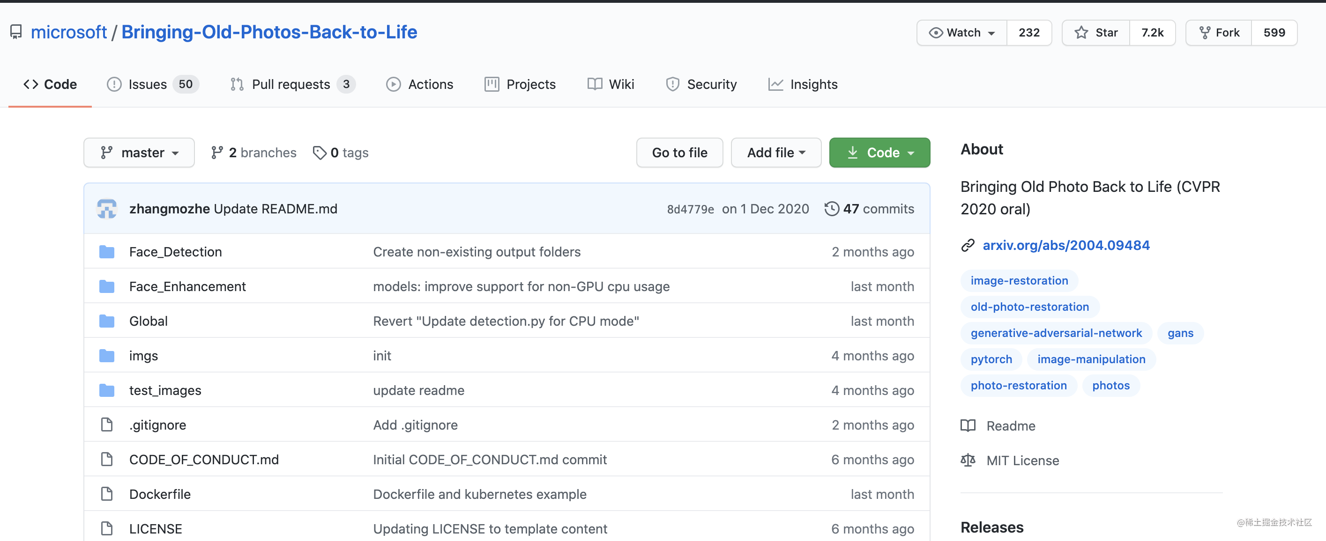This screenshot has width=1326, height=541.
Task: Select the generative-adversarial-network topic tag
Action: [1056, 333]
